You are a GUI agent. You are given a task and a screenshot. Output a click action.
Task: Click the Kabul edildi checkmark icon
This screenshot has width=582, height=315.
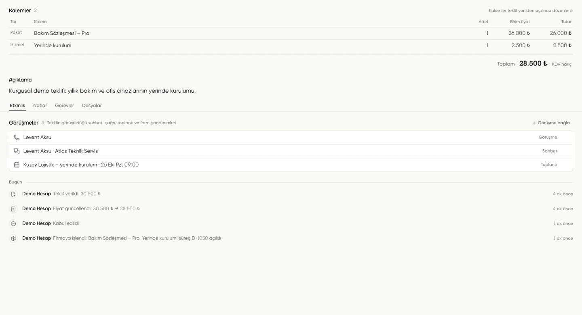(x=13, y=224)
